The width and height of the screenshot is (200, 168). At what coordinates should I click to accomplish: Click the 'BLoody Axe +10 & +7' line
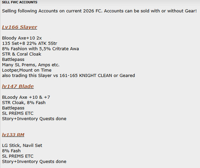[x=26, y=97]
